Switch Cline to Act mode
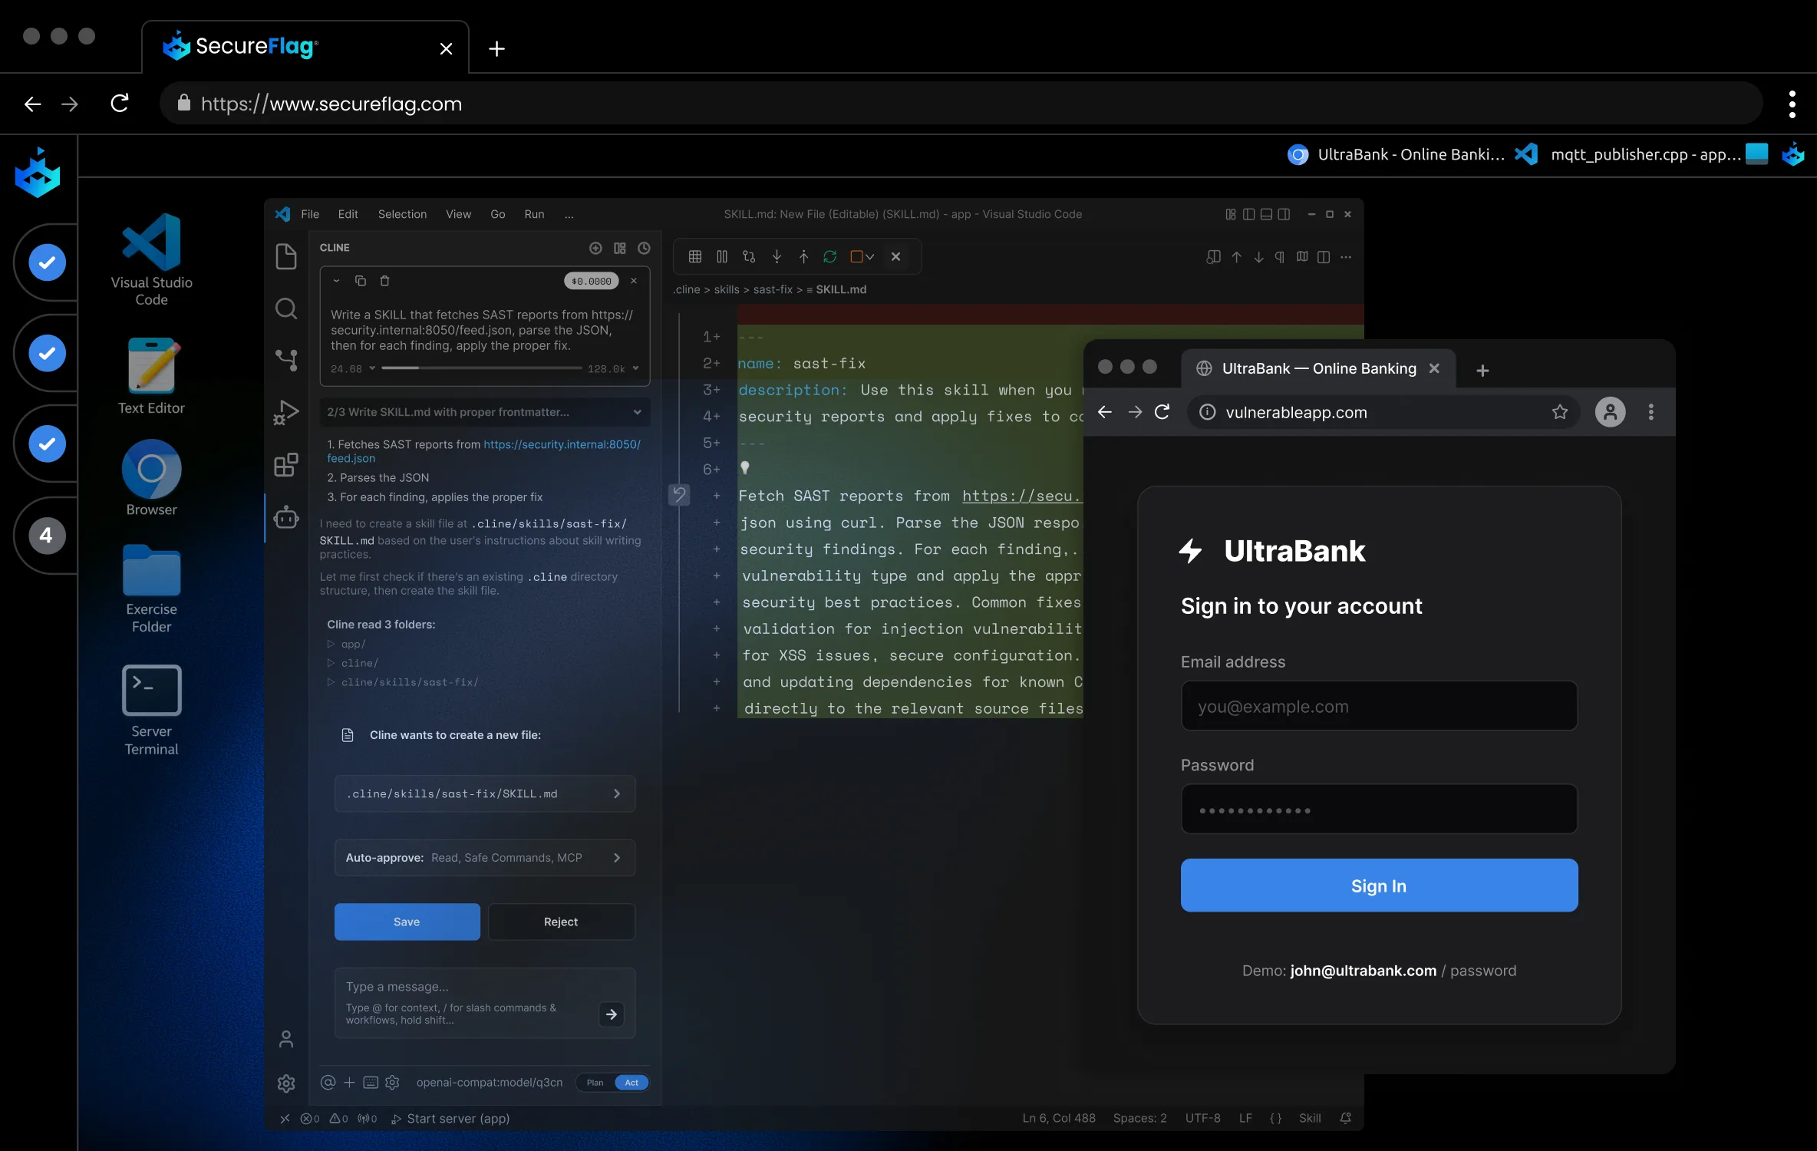This screenshot has height=1151, width=1817. point(631,1083)
